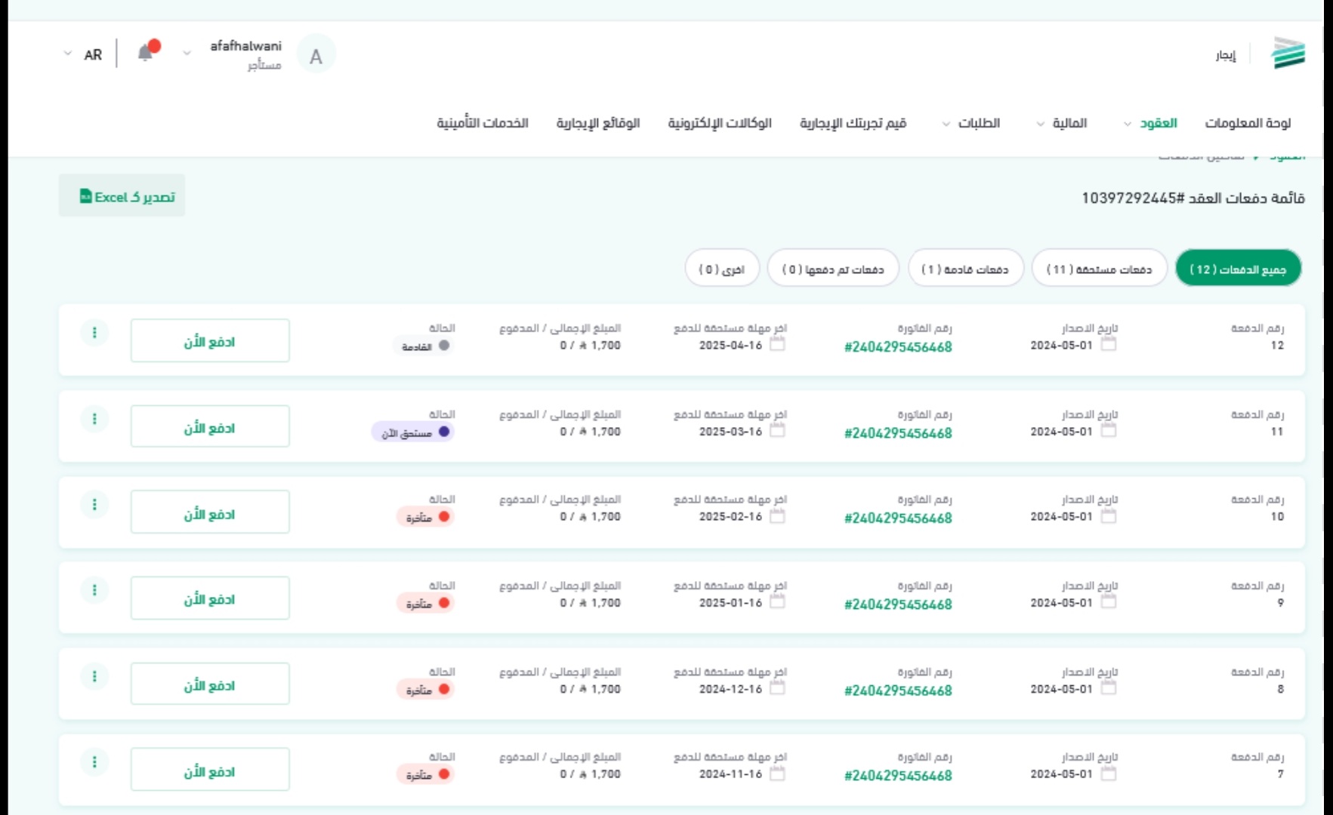Expand the afafhalwani account dropdown
The image size is (1333, 815).
pyautogui.click(x=187, y=54)
